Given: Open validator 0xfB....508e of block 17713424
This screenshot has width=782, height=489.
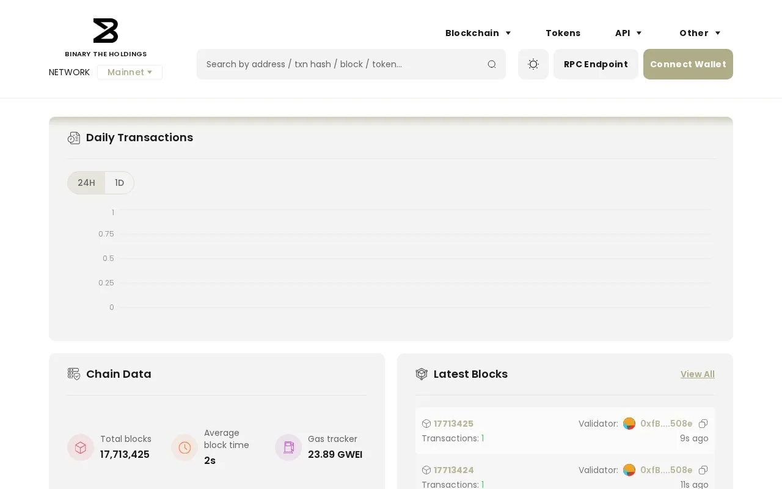Looking at the screenshot, I should click(667, 470).
